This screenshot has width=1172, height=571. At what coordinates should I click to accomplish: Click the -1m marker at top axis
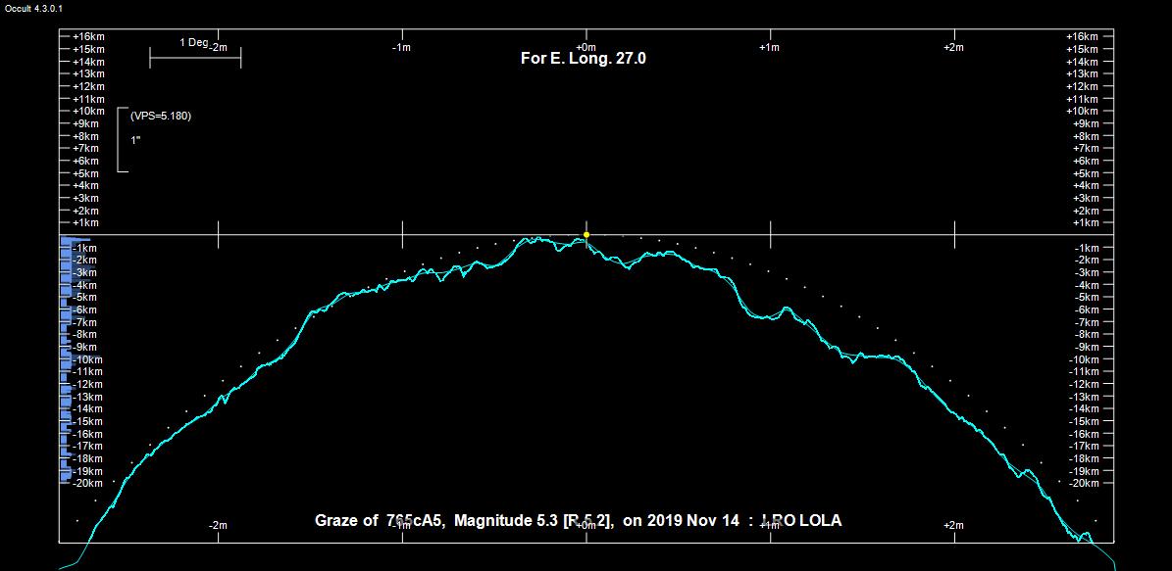[x=400, y=47]
